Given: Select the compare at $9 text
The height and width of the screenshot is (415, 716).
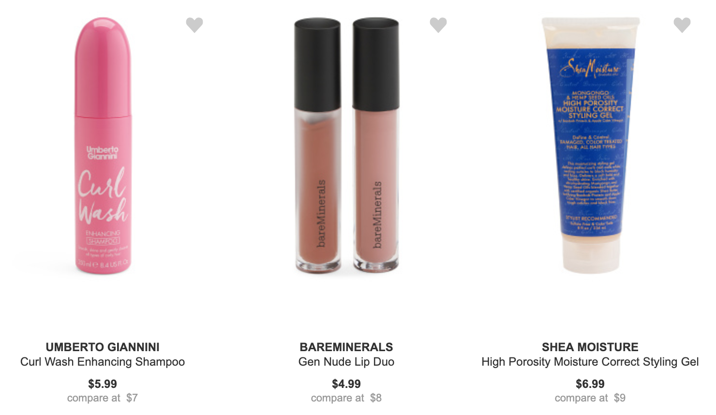Looking at the screenshot, I should click(x=590, y=398).
